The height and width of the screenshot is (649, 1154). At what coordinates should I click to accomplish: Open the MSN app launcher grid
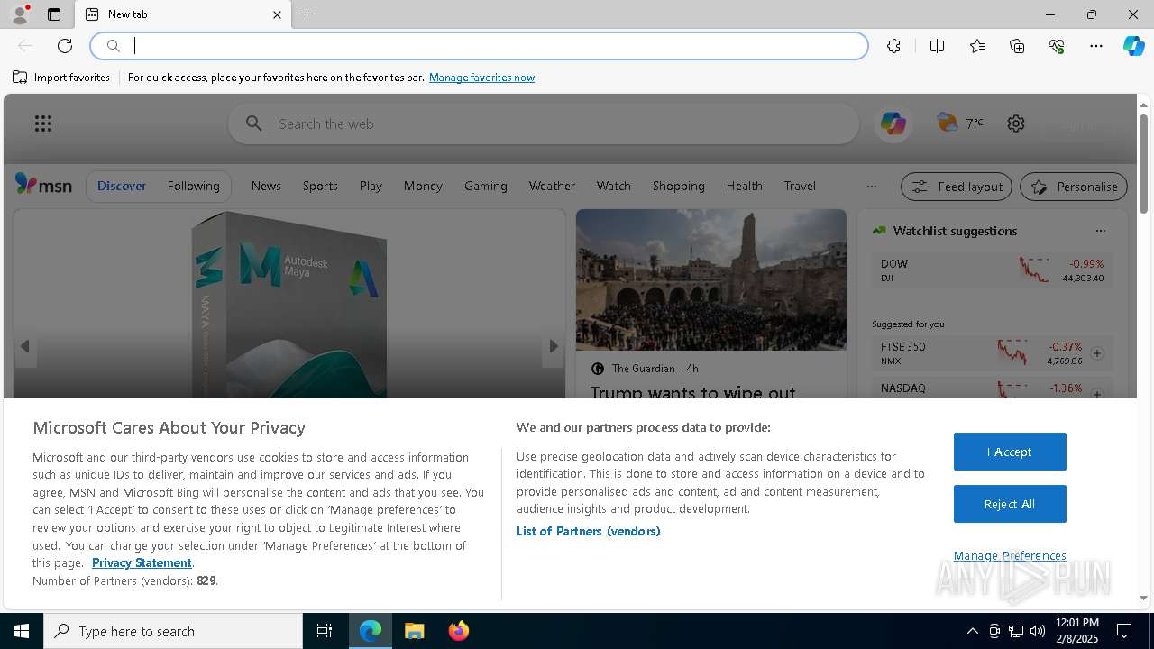tap(43, 123)
